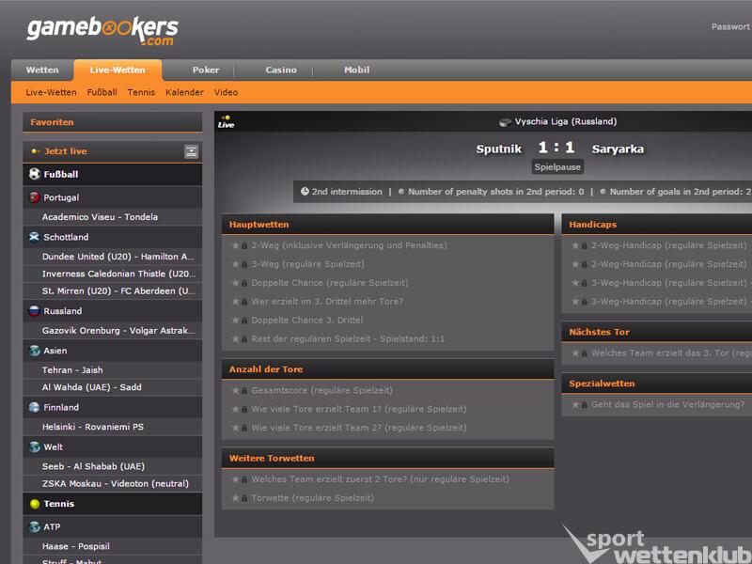
Task: Click the globe icon beside Asien
Action: point(34,351)
